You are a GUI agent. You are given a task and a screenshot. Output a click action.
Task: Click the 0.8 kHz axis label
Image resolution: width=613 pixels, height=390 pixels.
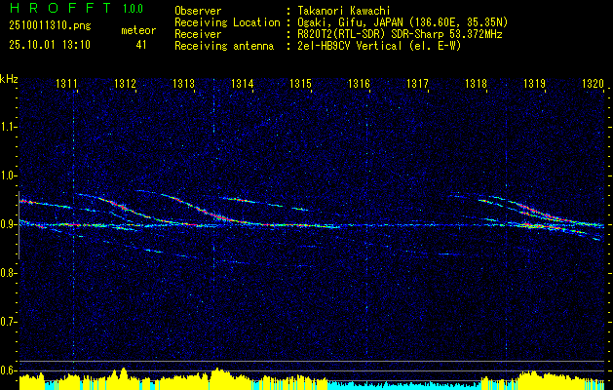pyautogui.click(x=7, y=273)
